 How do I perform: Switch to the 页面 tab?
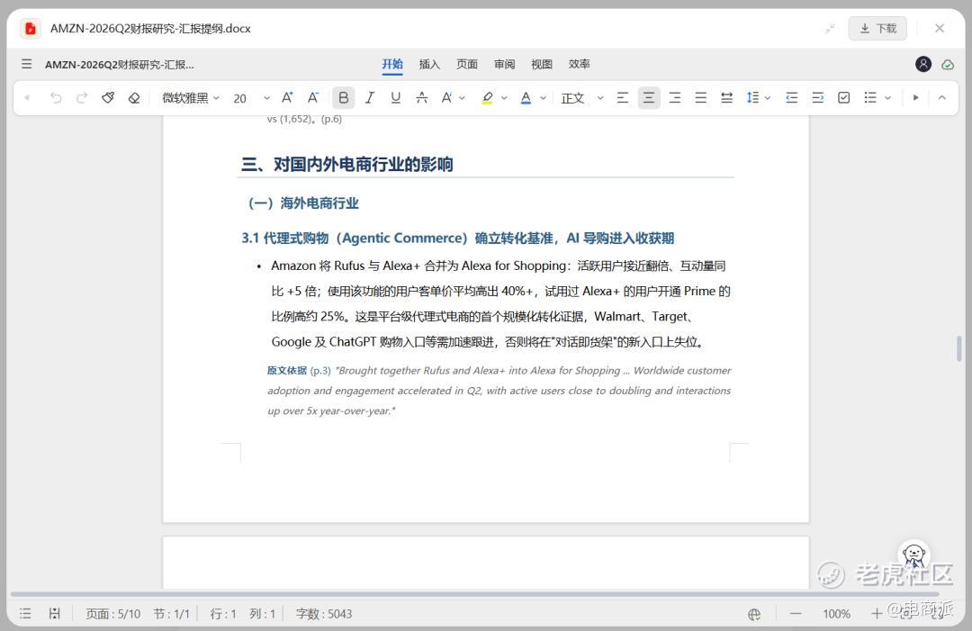pyautogui.click(x=467, y=64)
